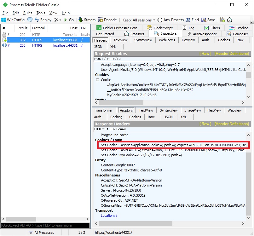Viewport: 254px width, 236px height.
Task: Switch to the Timeline tab
Action: (x=239, y=28)
